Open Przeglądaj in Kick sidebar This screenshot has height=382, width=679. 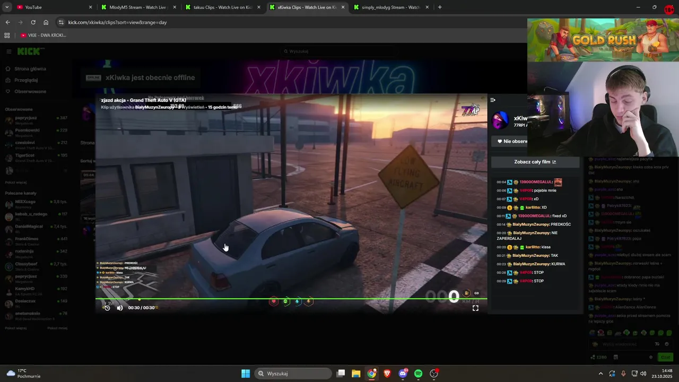pyautogui.click(x=26, y=80)
